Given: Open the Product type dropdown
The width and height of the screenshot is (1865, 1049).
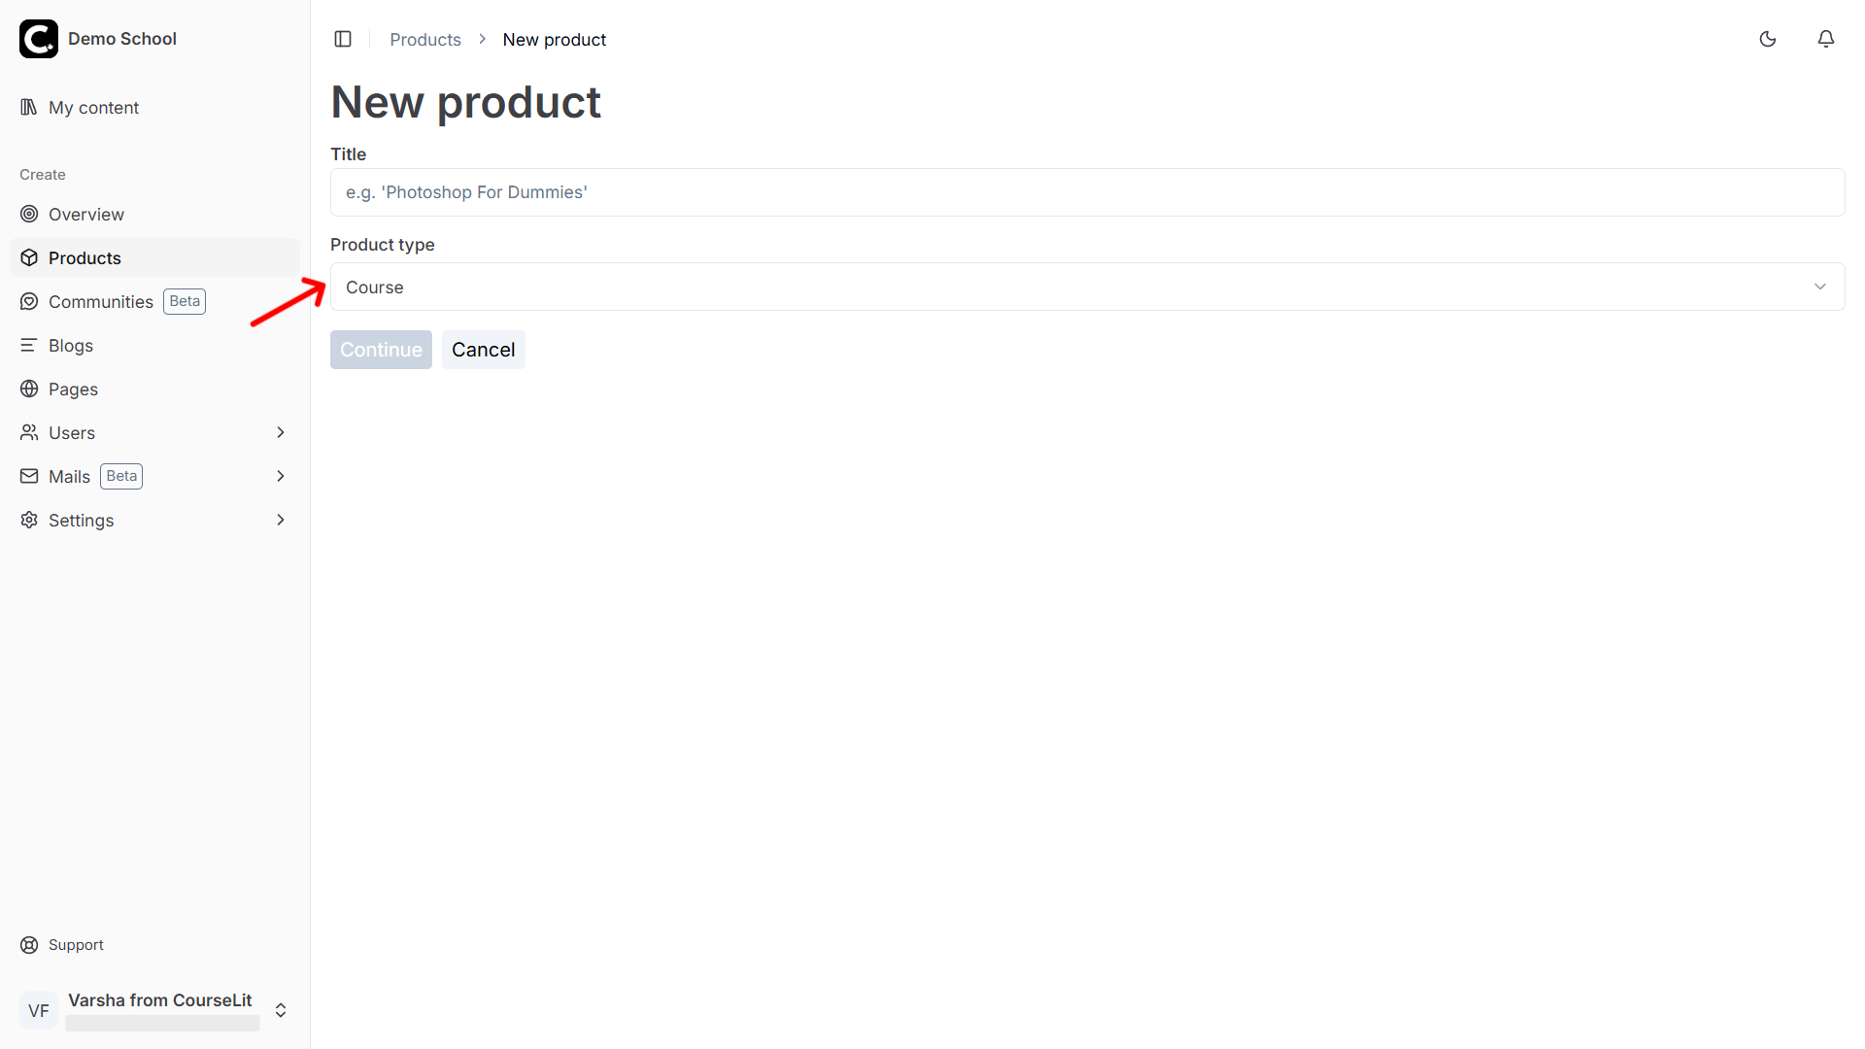Looking at the screenshot, I should click(x=1087, y=287).
